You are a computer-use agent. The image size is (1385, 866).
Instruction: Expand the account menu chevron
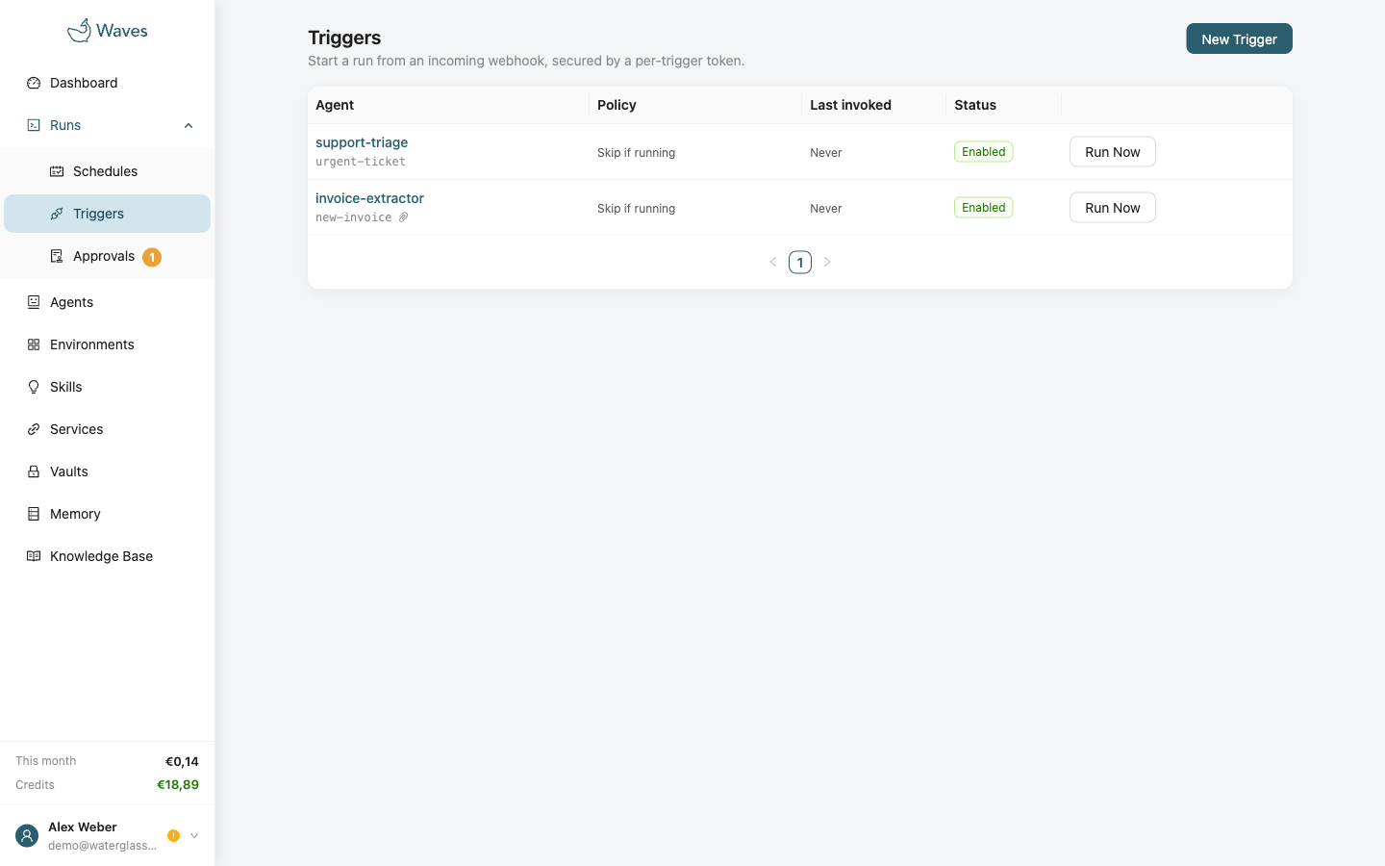(194, 836)
